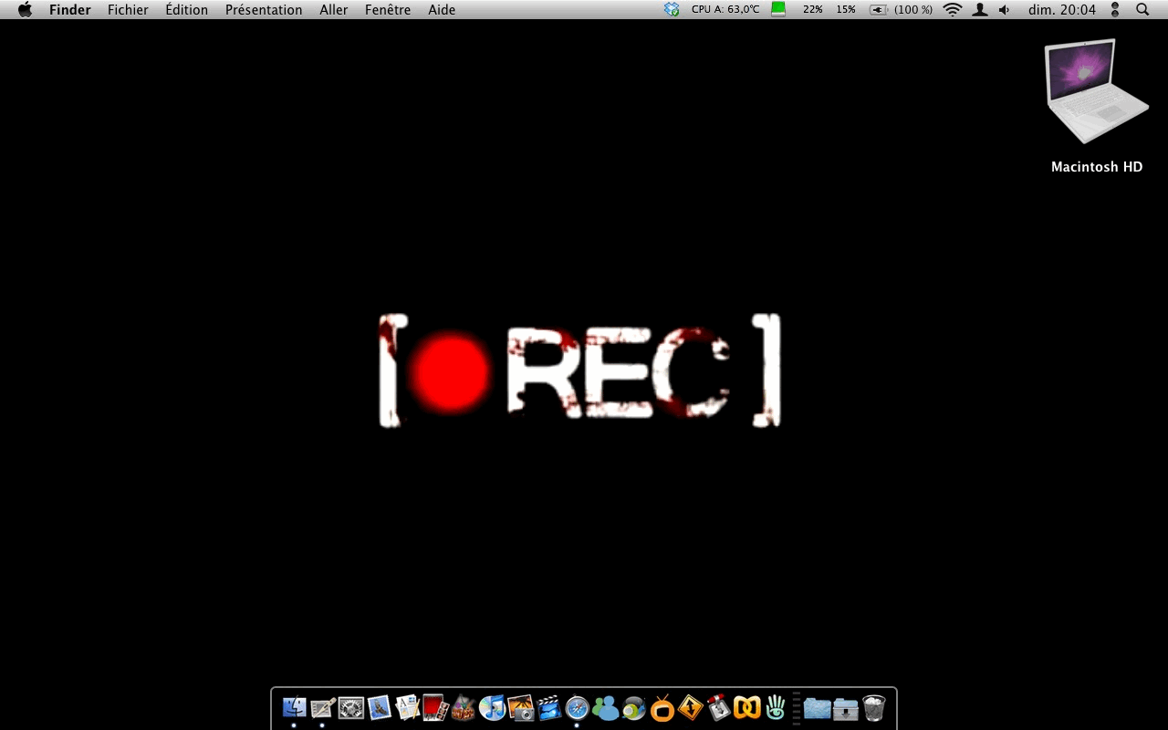The image size is (1168, 730).
Task: Click the (100 %) battery percentage text
Action: [x=913, y=9]
